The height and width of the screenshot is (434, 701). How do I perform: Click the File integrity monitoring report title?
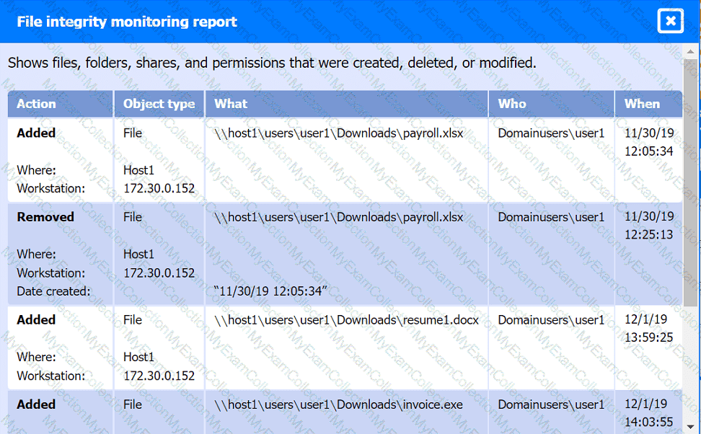tap(127, 22)
